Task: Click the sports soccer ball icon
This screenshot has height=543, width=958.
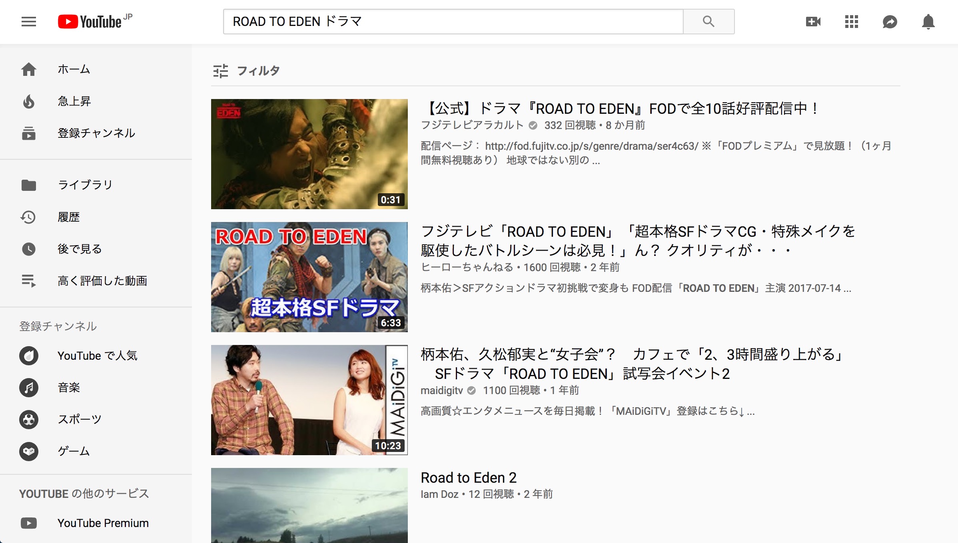Action: 29,420
